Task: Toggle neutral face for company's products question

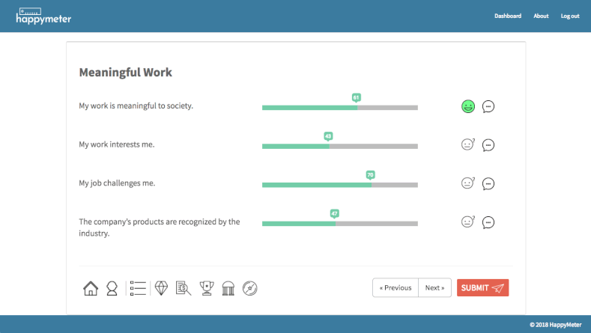Action: [468, 222]
